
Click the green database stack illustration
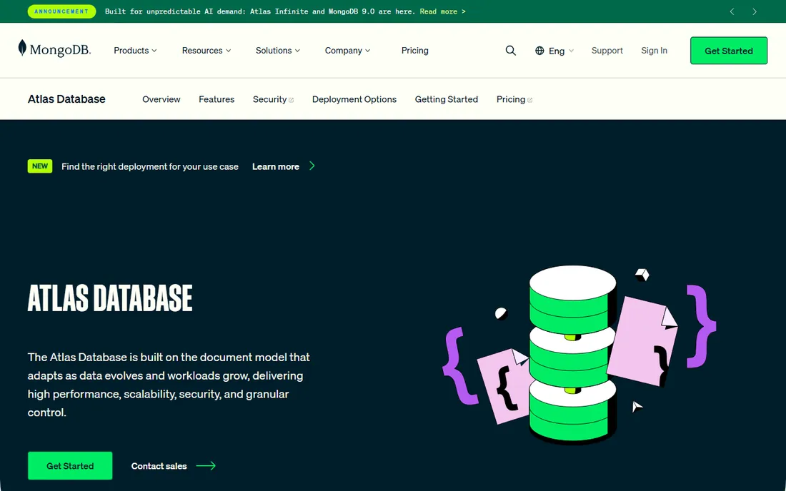click(572, 355)
